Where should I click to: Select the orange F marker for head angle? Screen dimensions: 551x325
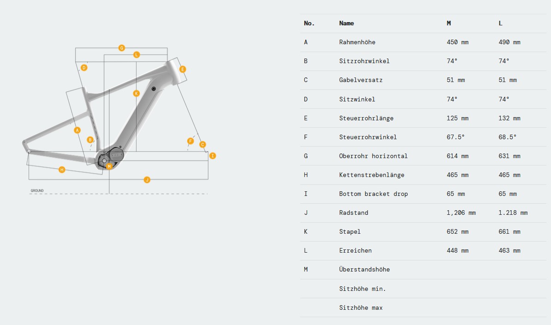(x=190, y=141)
